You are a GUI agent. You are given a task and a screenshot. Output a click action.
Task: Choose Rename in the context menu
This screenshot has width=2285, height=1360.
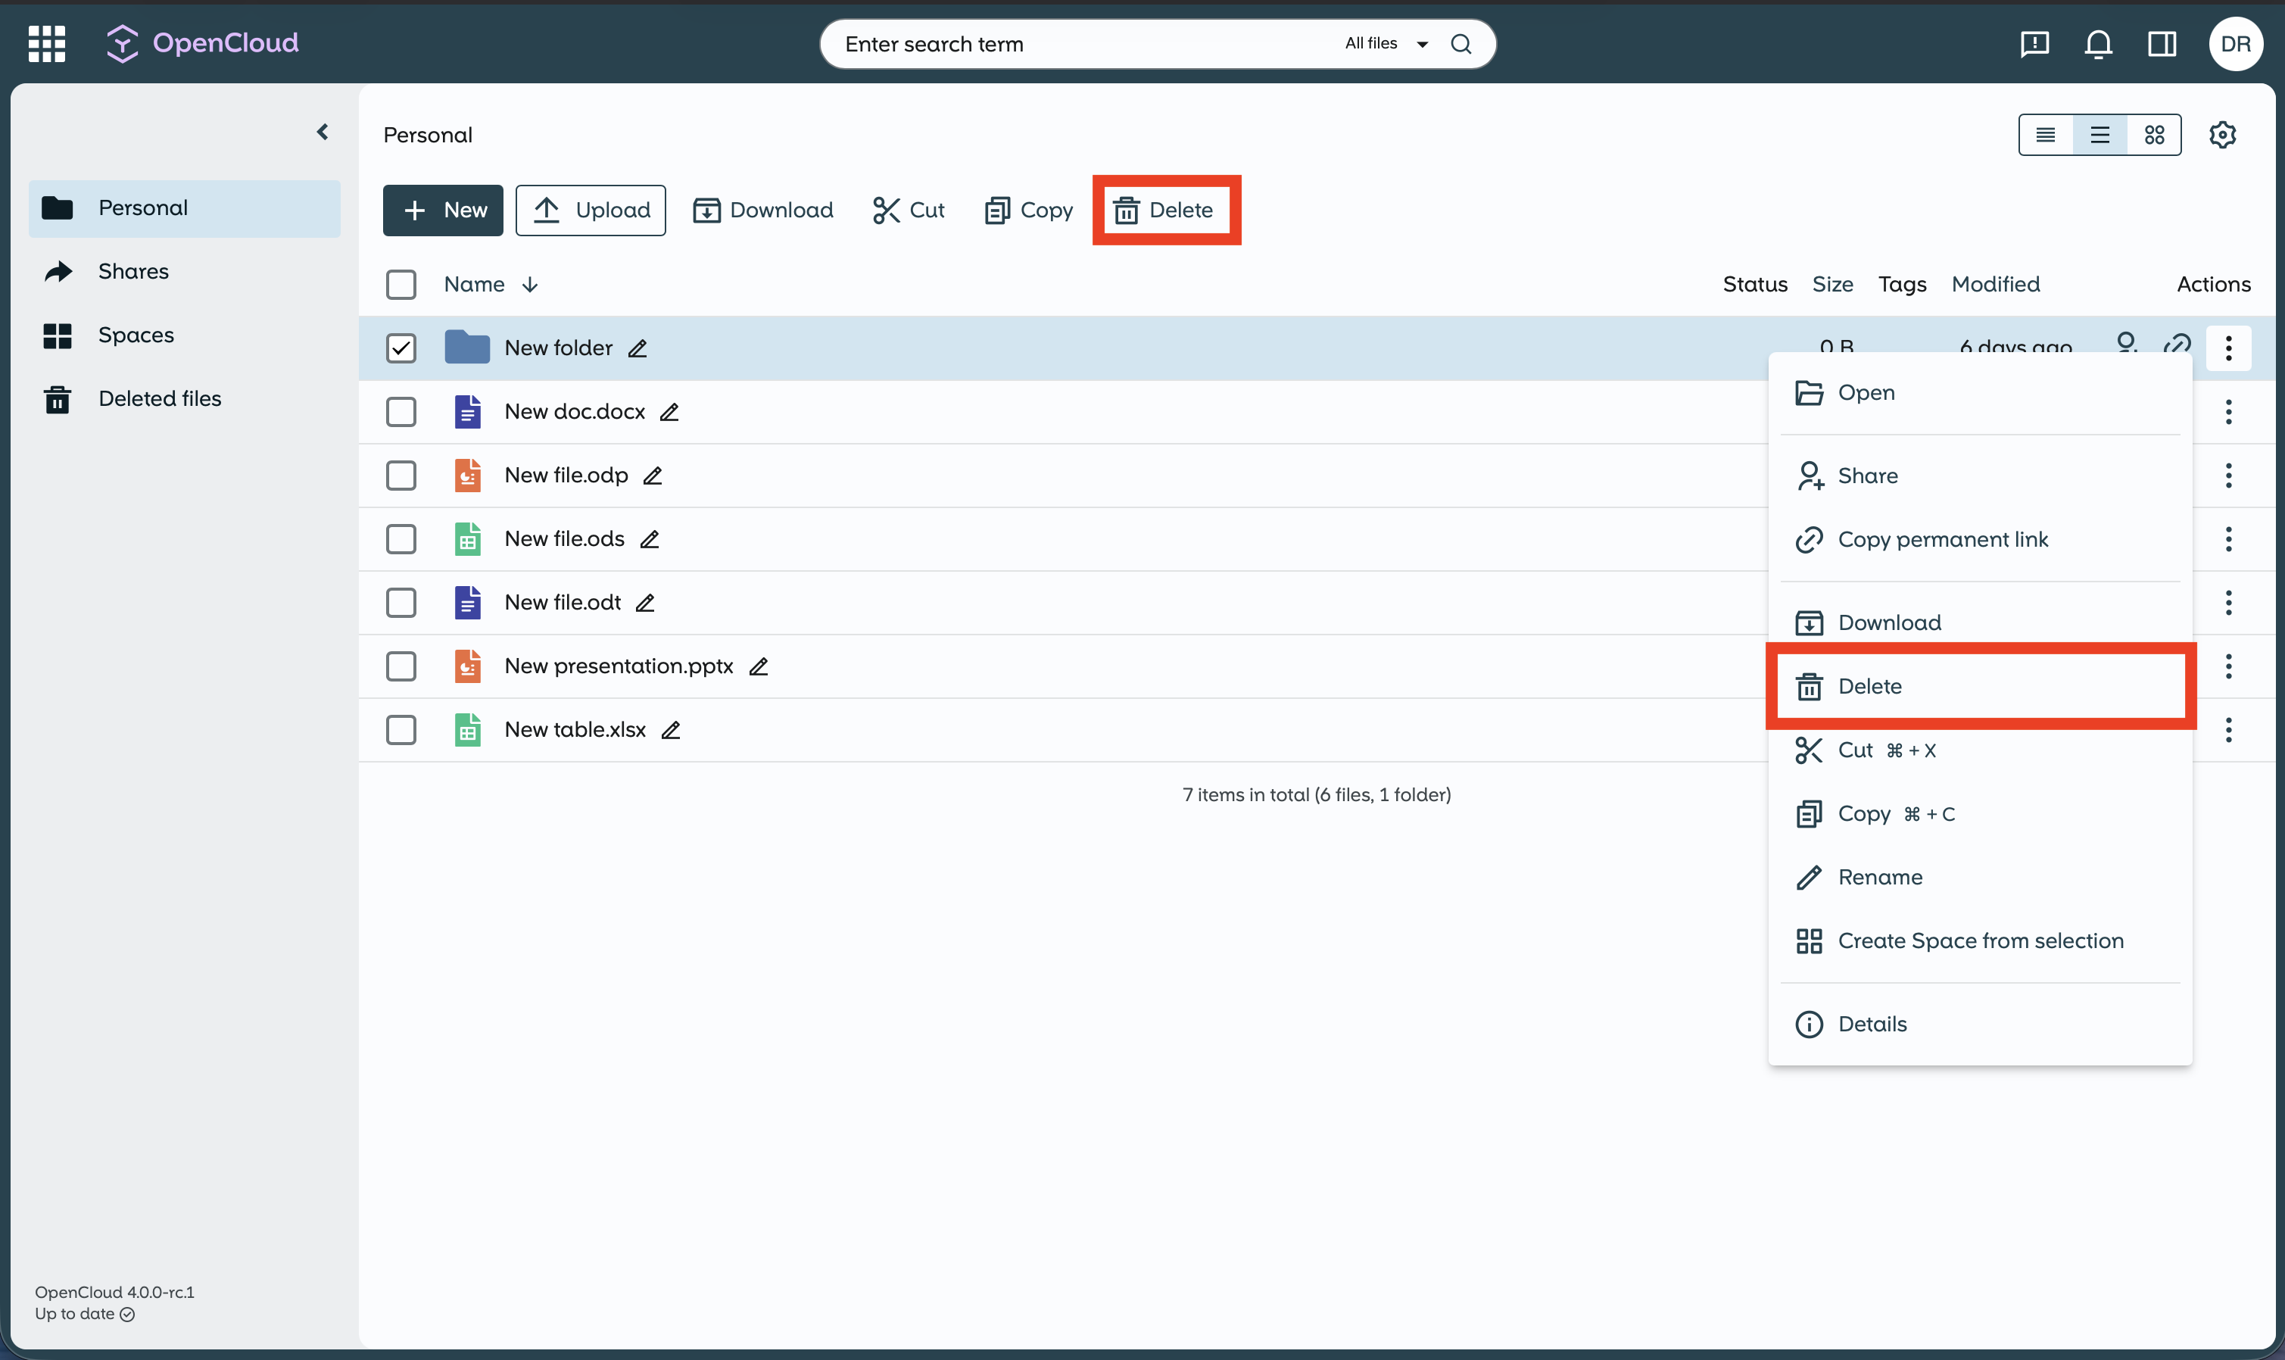(x=1879, y=877)
